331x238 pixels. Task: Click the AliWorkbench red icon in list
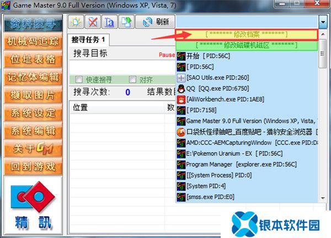(181, 100)
